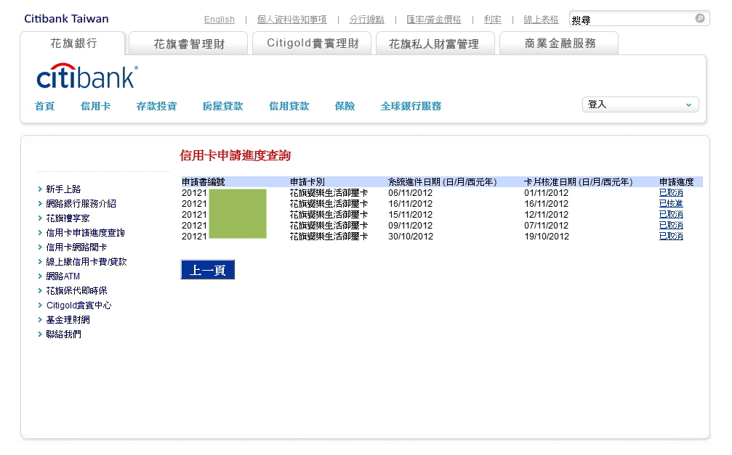The image size is (732, 455).
Task: Click the 申請進度 column header
Action: click(x=677, y=182)
